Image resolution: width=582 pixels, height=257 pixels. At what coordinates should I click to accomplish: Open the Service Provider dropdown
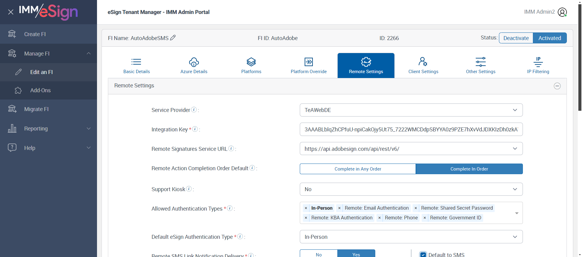(411, 110)
